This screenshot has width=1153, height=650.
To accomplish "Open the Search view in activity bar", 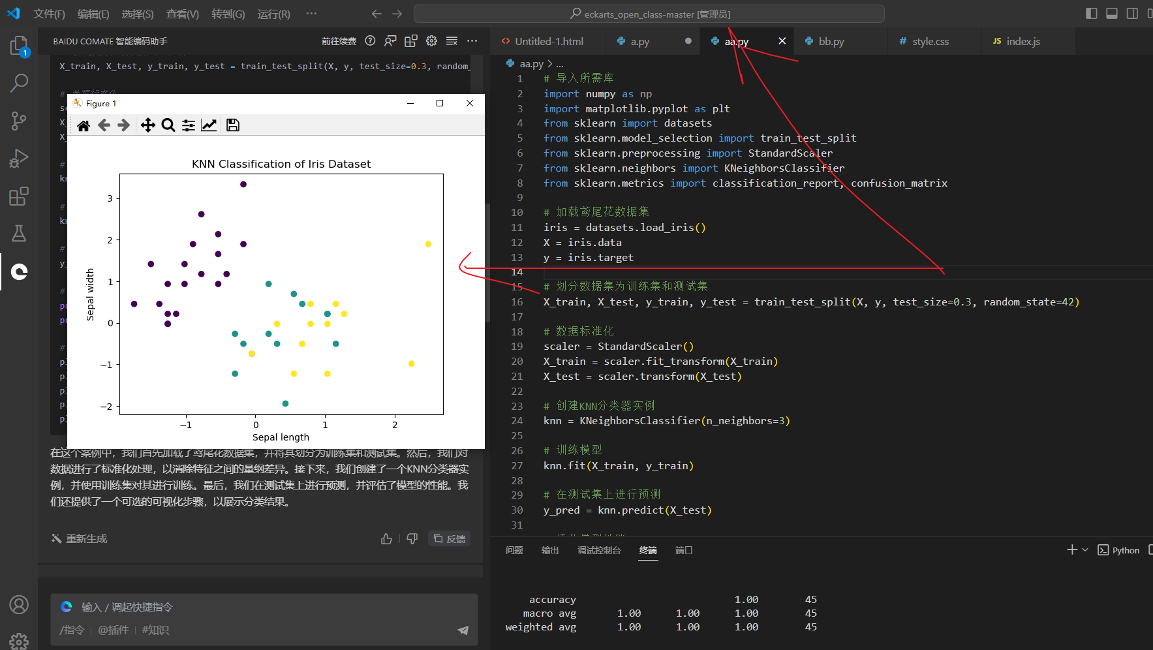I will pos(19,83).
